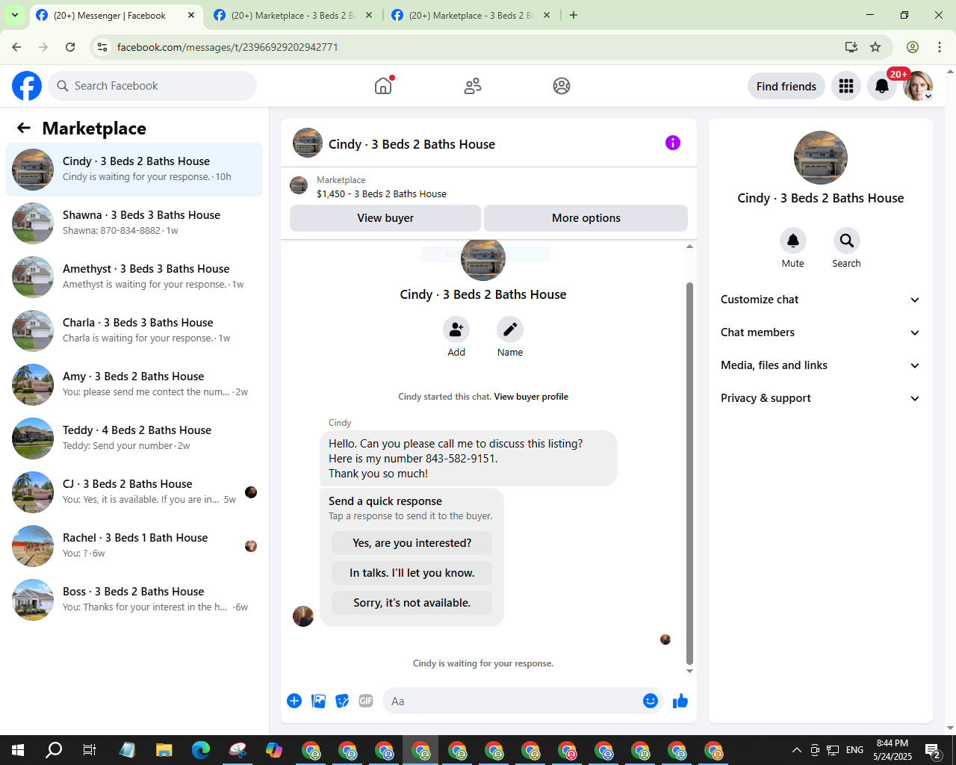Click the More options button
This screenshot has width=956, height=765.
[x=586, y=218]
